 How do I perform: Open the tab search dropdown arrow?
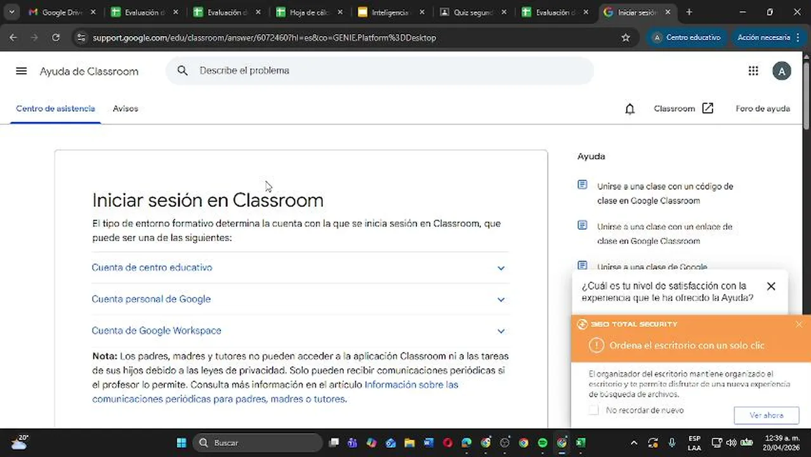click(11, 12)
